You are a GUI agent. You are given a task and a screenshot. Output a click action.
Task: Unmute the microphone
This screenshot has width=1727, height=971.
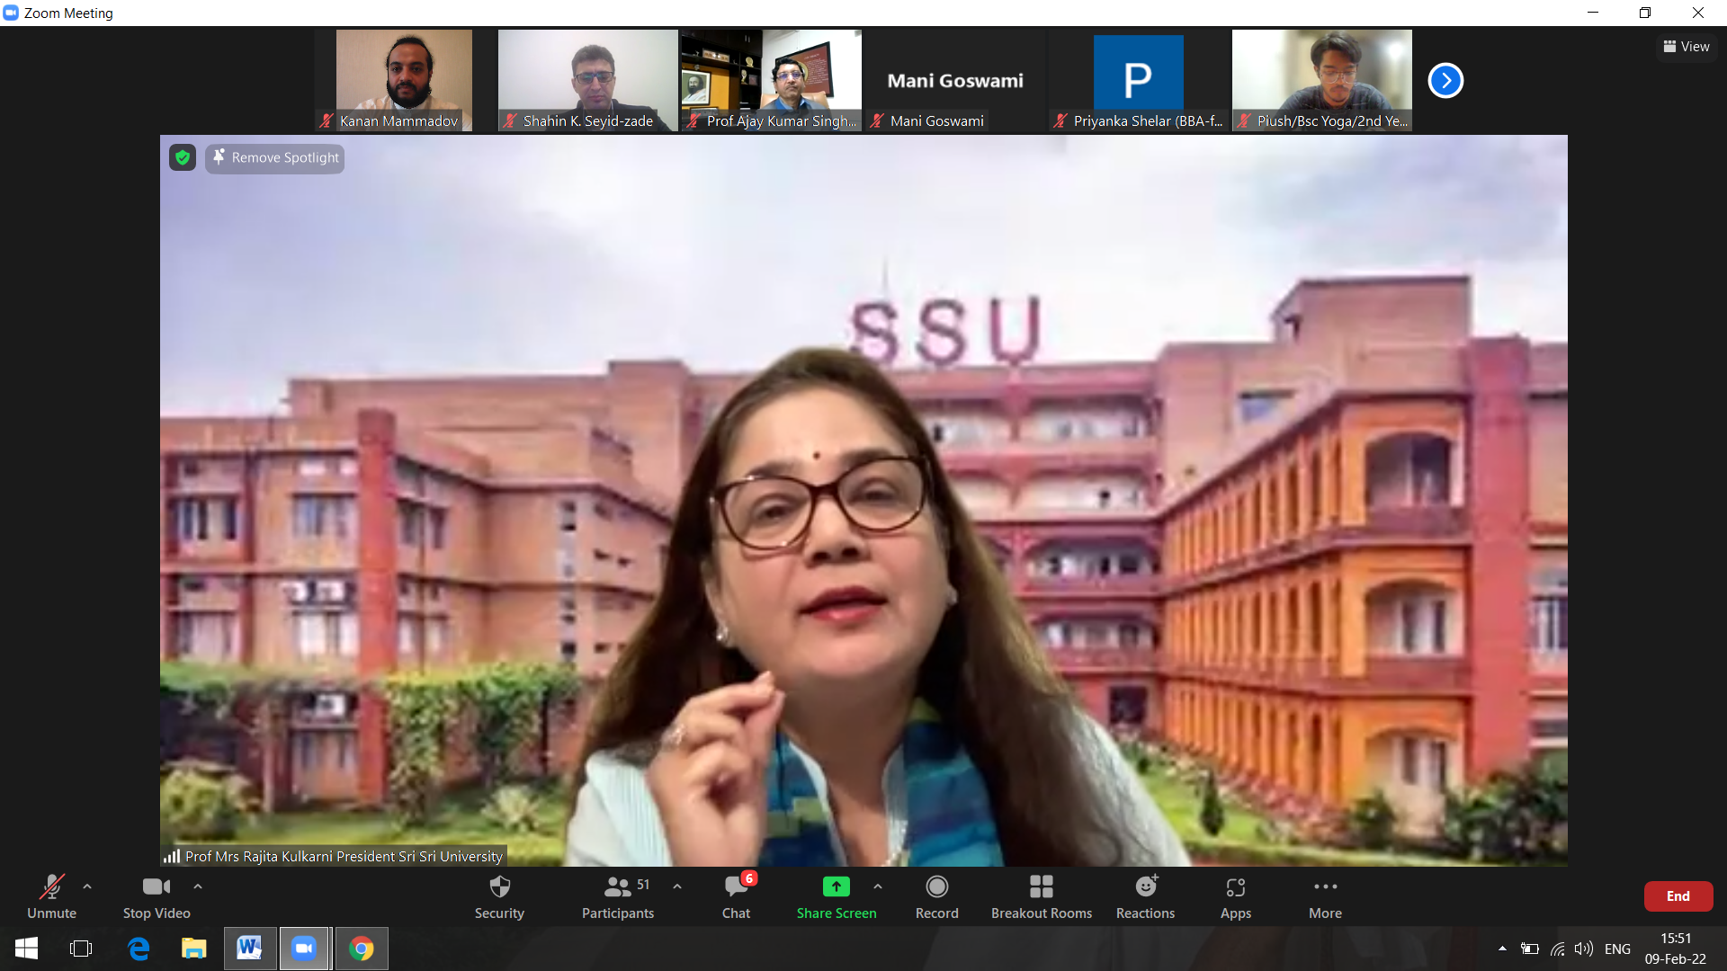51,896
